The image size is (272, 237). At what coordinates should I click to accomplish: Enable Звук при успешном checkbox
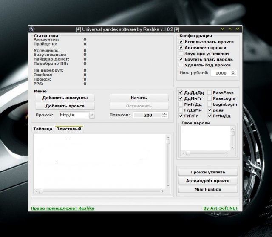(x=181, y=53)
